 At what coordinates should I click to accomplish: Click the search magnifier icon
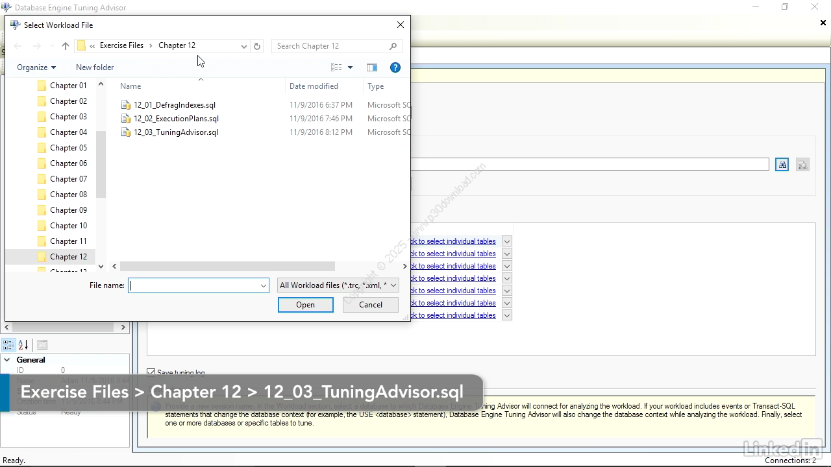[x=393, y=46]
